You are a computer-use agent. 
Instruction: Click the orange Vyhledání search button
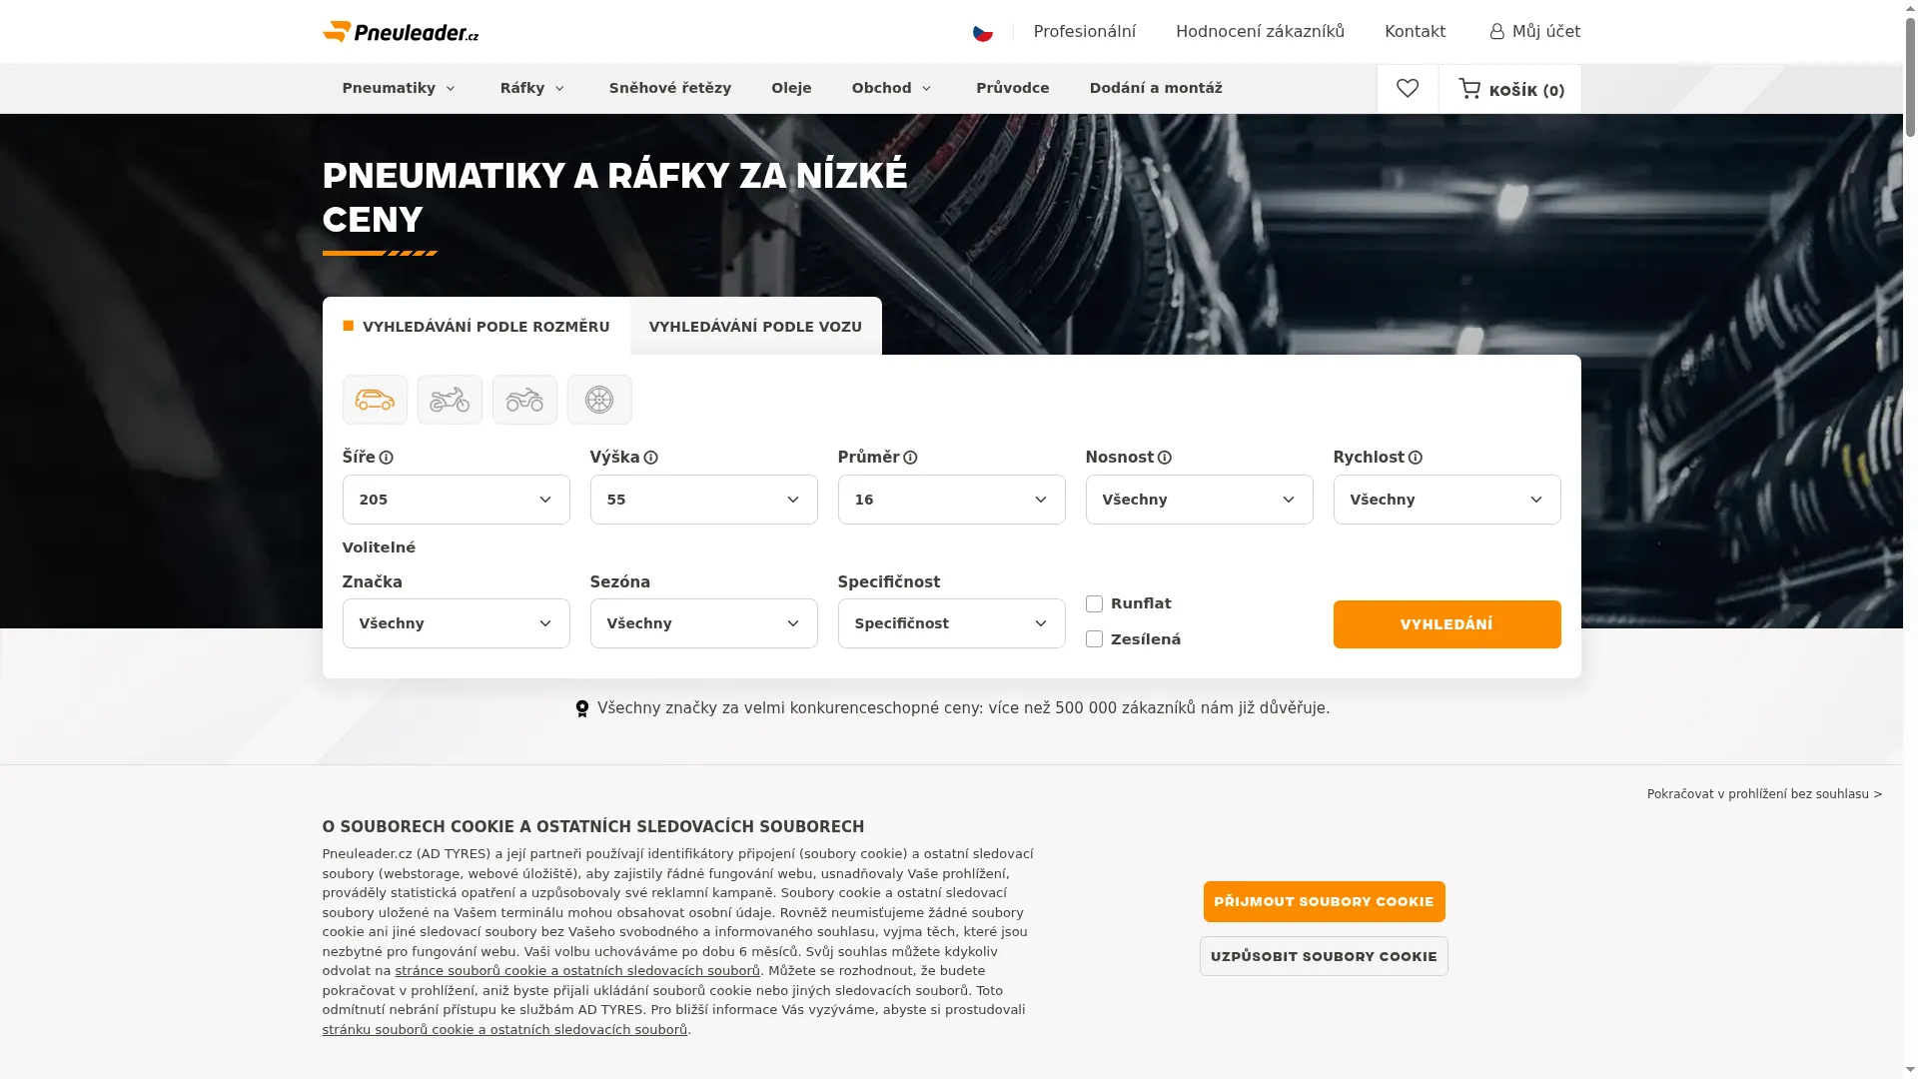pos(1446,624)
